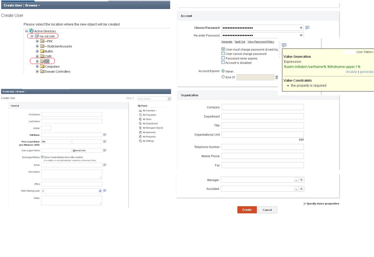
Task: Open the Full Name property pattern icon
Action: [105, 135]
